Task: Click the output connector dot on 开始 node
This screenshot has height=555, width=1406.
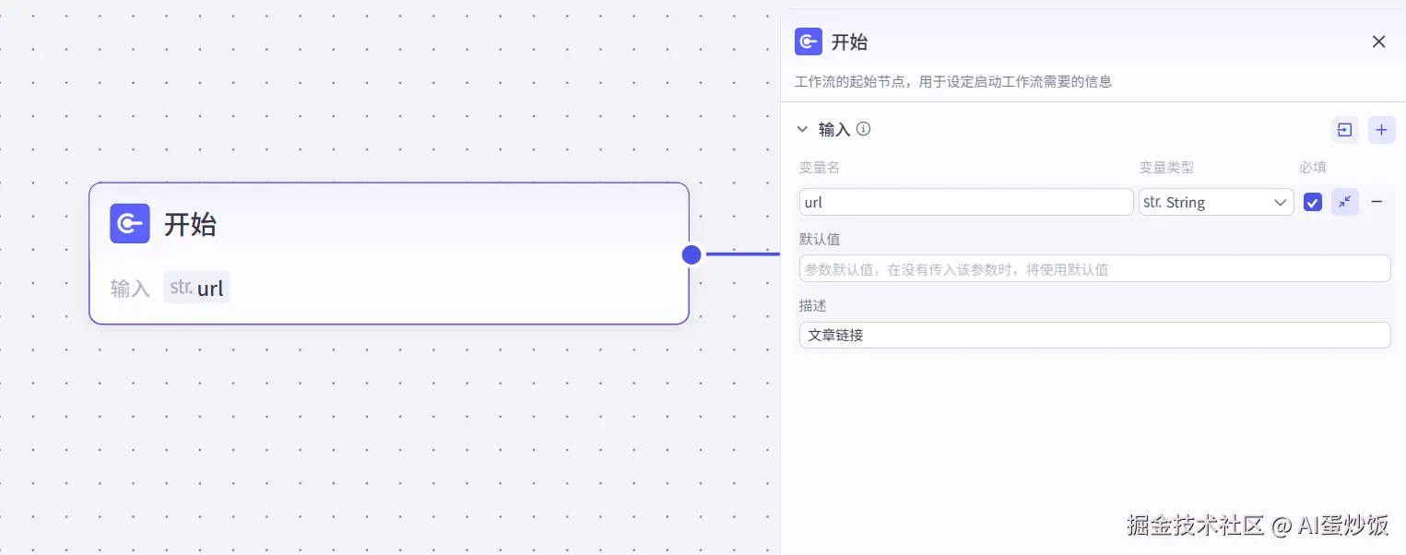Action: coord(691,254)
